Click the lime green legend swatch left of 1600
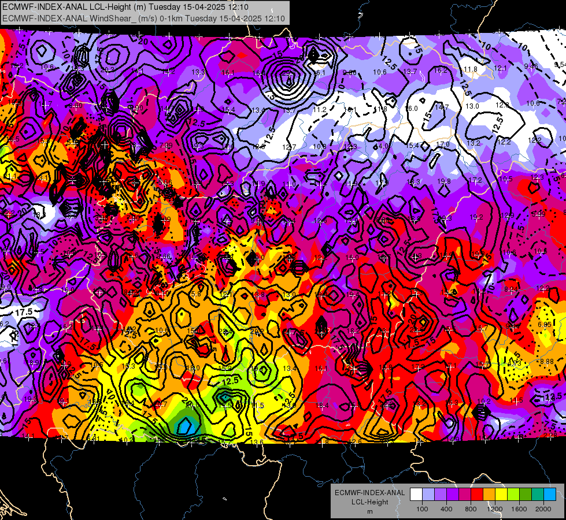Screen dimensions: 566x520 (513, 495)
